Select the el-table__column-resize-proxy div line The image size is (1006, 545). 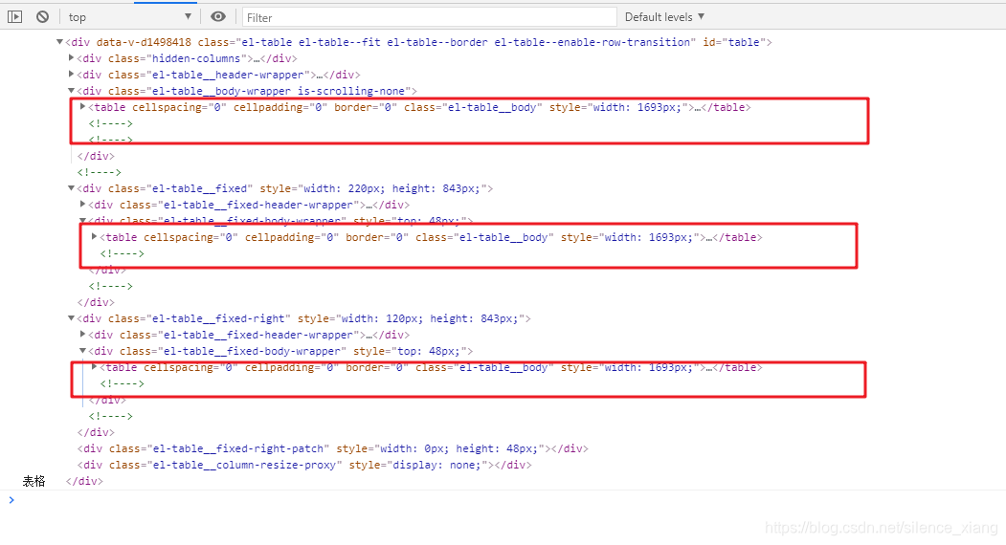[x=304, y=465]
